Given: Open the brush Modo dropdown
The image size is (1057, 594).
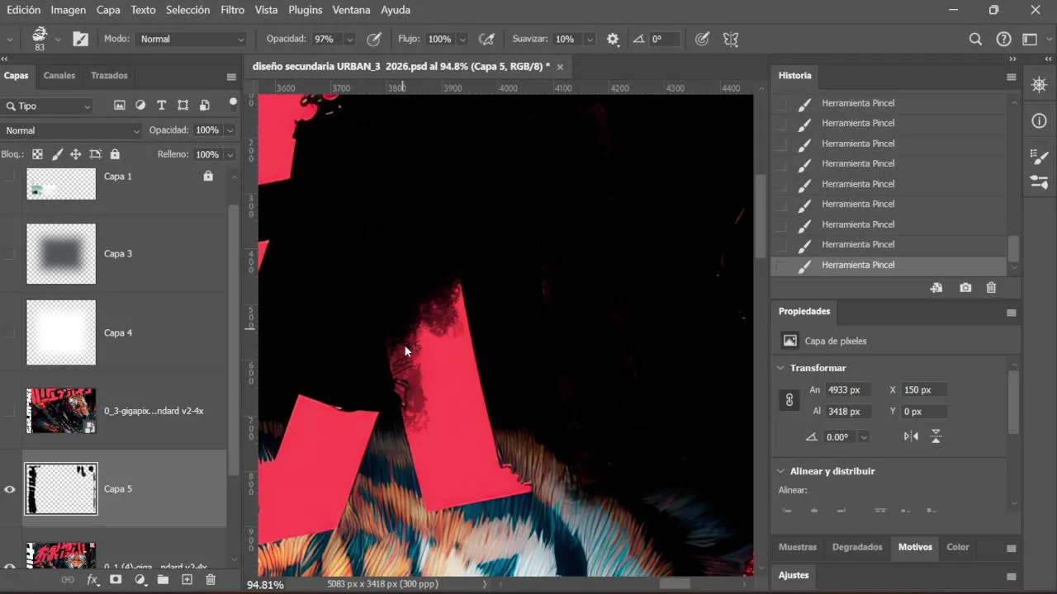Looking at the screenshot, I should 192,39.
